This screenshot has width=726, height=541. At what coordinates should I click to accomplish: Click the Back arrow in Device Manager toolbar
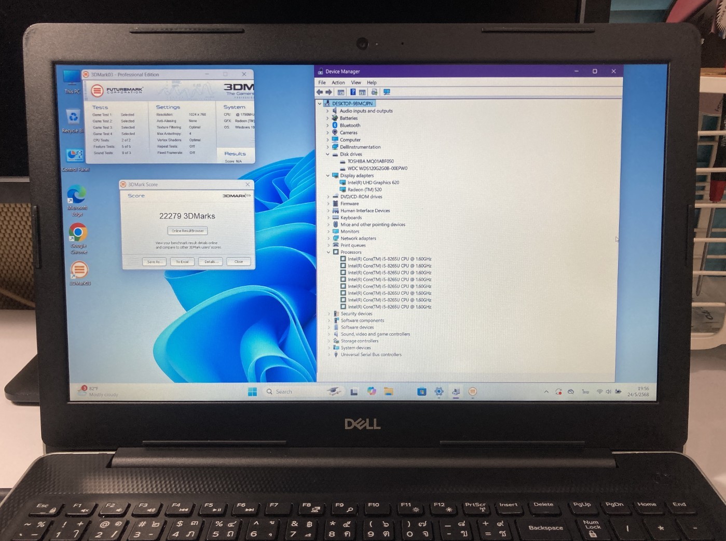[x=320, y=92]
